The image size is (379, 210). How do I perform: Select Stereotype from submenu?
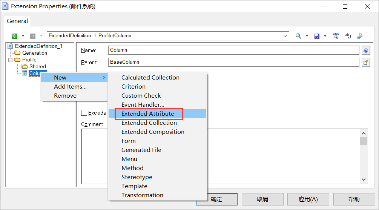pos(157,177)
